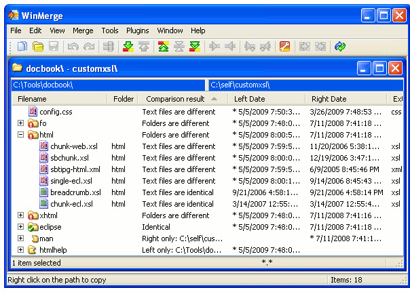Viewport: 410px width, 292px height.
Task: Click the 'Items: 18' status bar text
Action: click(x=346, y=280)
